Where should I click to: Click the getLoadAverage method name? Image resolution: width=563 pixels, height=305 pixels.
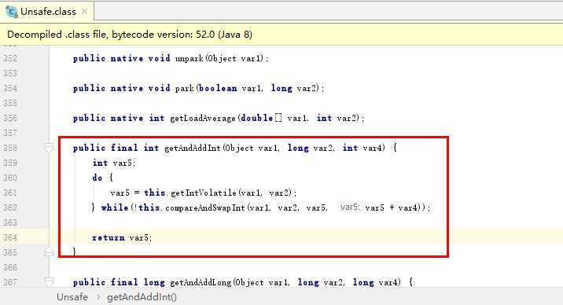coord(203,118)
